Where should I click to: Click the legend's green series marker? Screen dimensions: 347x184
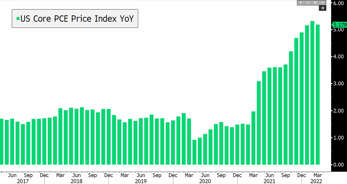(x=18, y=19)
